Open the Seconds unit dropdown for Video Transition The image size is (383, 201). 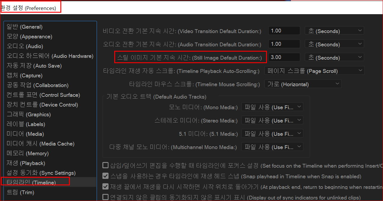tap(334, 30)
